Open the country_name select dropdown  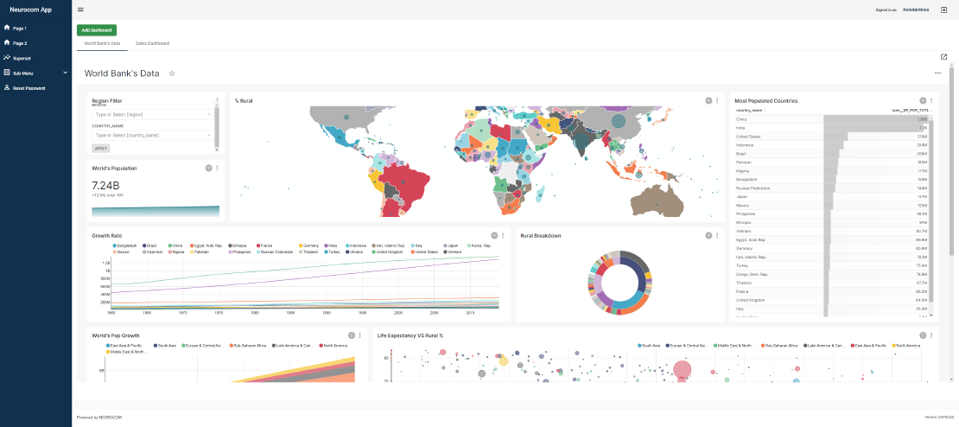tap(152, 135)
